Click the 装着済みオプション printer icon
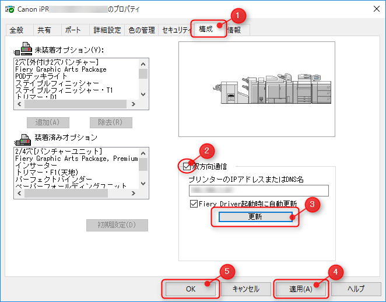This screenshot has width=386, height=302. 22,139
